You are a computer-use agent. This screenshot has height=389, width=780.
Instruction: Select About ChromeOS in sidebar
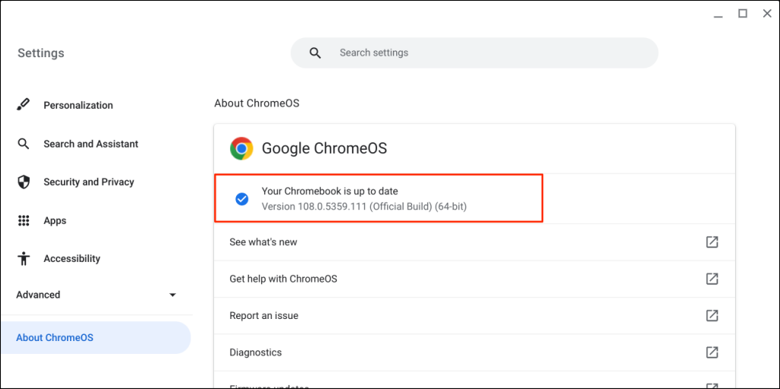click(55, 337)
